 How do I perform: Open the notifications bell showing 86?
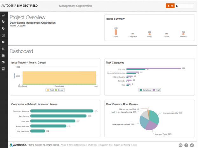[x=170, y=6]
